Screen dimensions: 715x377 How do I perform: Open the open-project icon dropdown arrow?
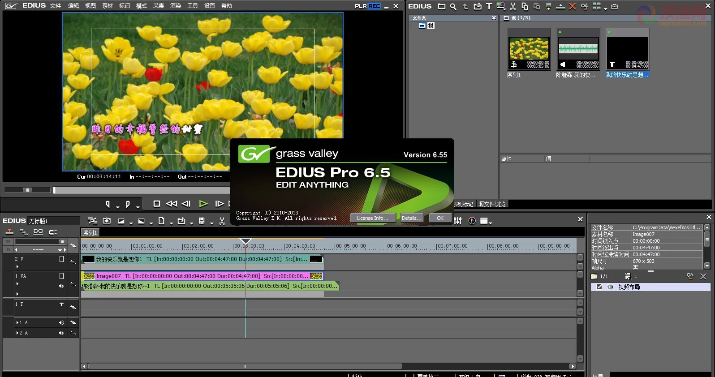[x=191, y=223]
